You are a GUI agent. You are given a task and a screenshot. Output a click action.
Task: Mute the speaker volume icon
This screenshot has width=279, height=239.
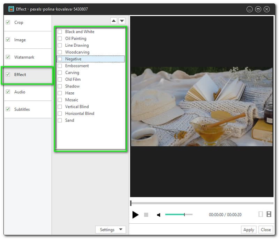coord(159,215)
